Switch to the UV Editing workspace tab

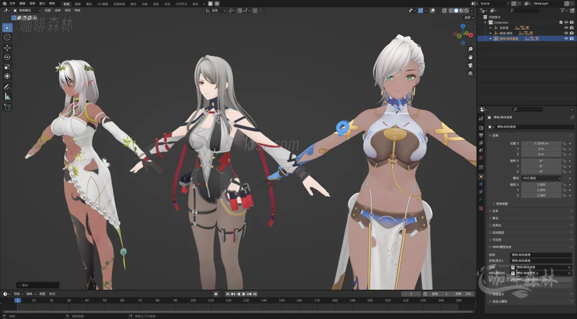(103, 4)
